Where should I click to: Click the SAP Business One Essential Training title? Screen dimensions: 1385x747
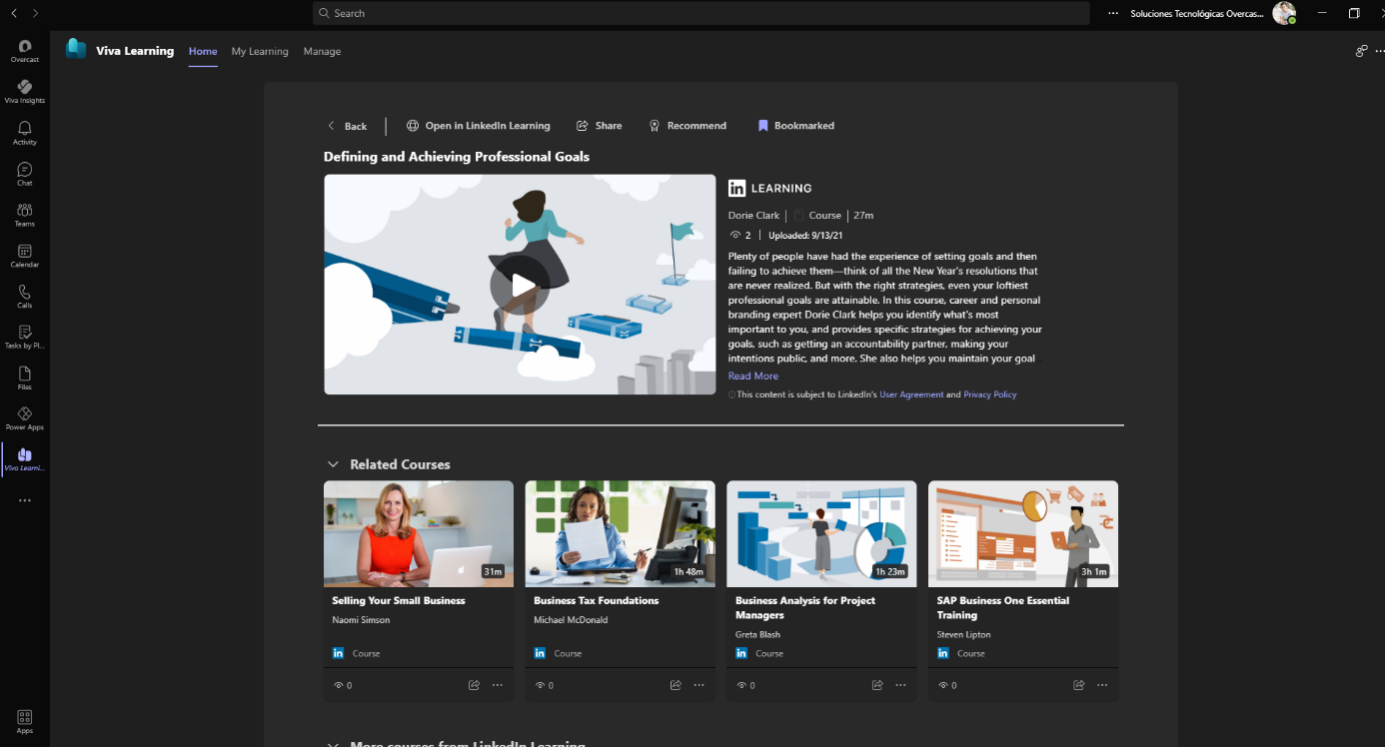pyautogui.click(x=1003, y=608)
